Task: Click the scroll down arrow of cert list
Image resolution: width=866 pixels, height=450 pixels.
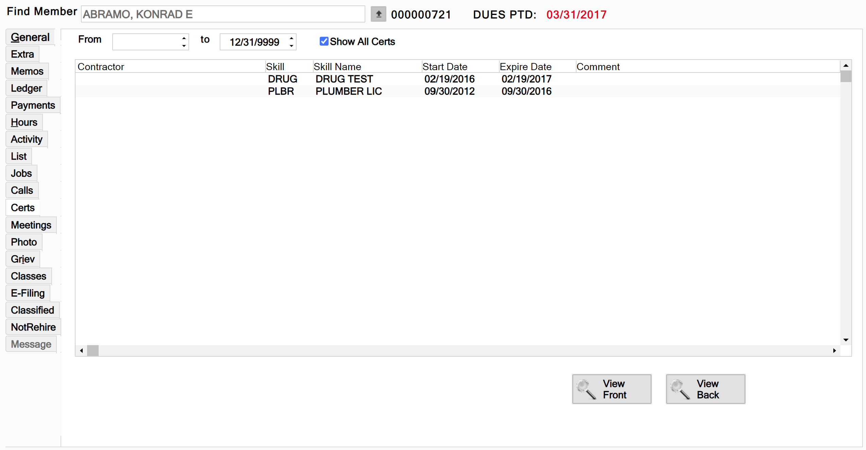Action: pyautogui.click(x=846, y=340)
